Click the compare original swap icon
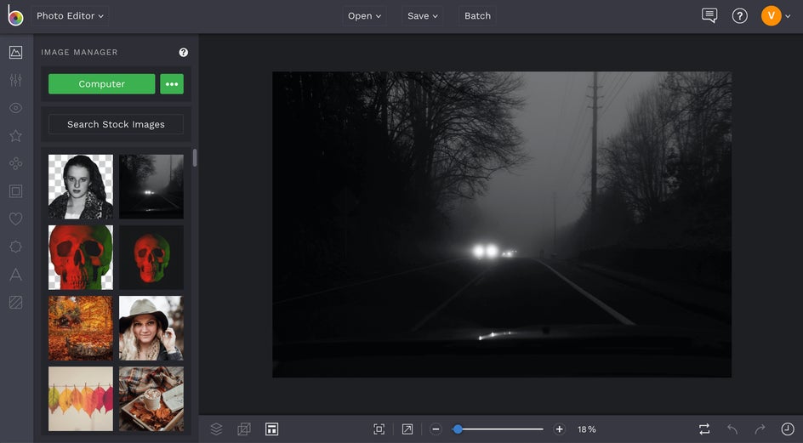Image resolution: width=803 pixels, height=443 pixels. pos(704,429)
